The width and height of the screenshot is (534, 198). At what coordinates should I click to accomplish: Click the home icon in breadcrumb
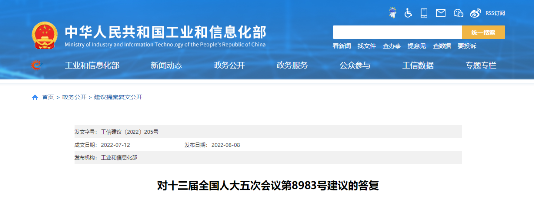pyautogui.click(x=35, y=98)
